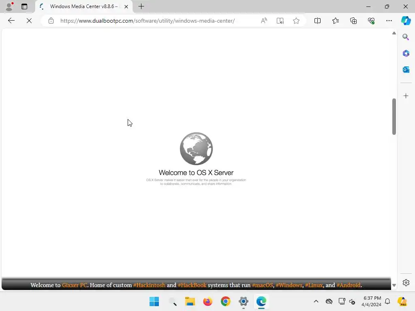Open taskbar Search
415x311 pixels.
point(172,301)
